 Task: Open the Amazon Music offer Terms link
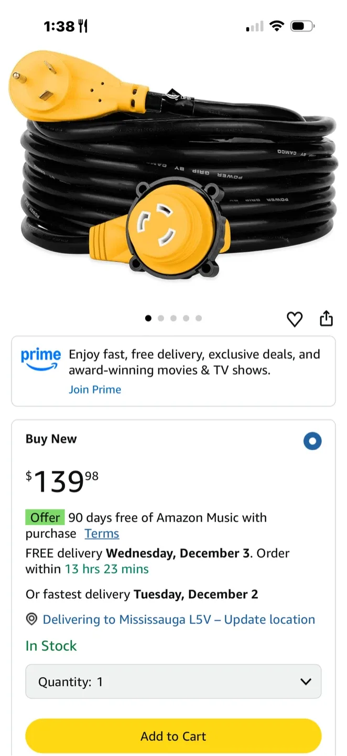tap(102, 533)
